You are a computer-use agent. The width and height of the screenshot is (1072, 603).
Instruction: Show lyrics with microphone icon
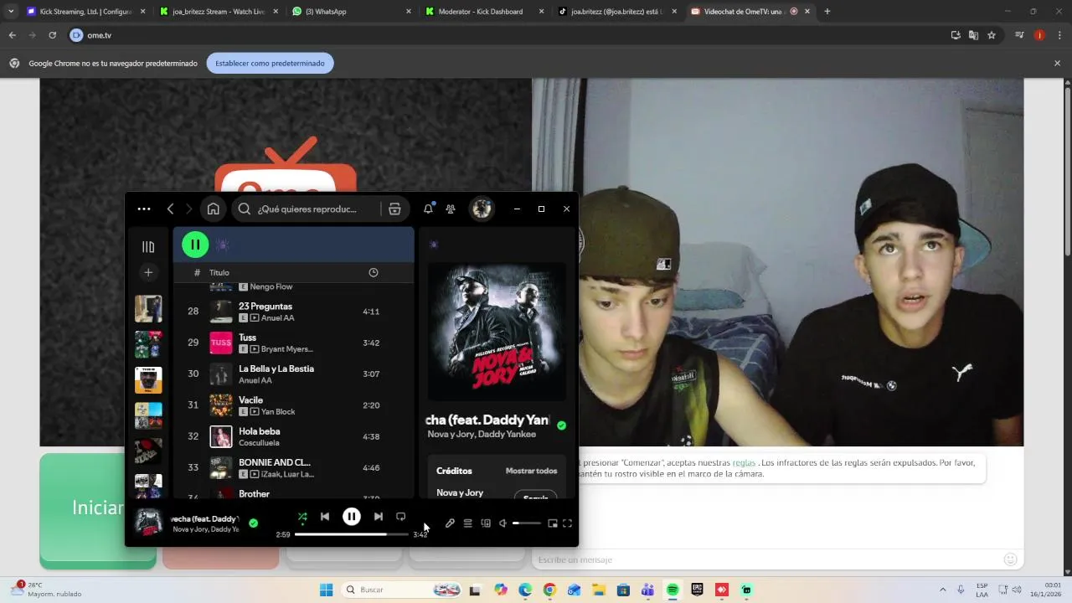point(450,523)
